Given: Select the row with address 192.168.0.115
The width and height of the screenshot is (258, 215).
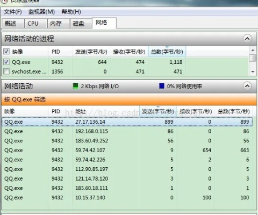Looking at the screenshot, I should click(127, 131).
